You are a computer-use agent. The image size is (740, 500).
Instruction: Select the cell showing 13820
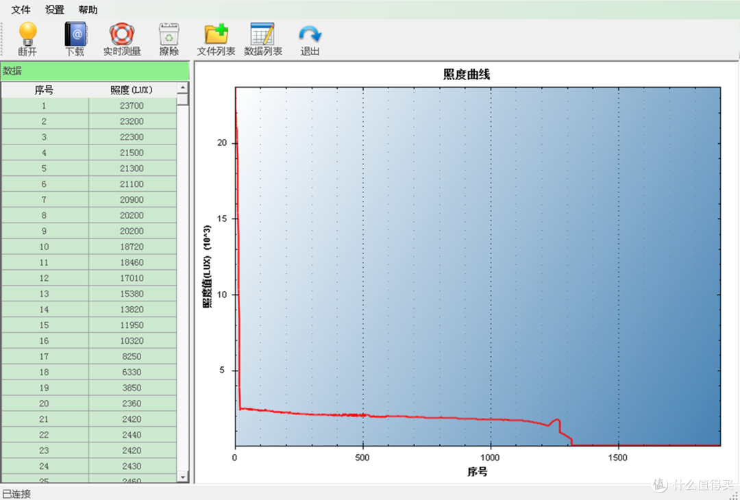(132, 310)
